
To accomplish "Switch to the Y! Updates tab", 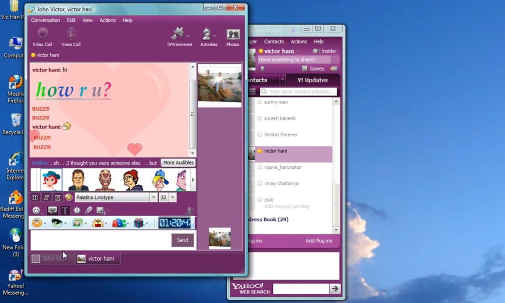I will coord(312,80).
